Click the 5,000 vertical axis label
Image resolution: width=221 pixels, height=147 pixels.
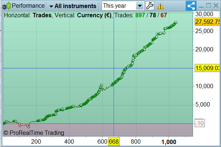point(203,105)
